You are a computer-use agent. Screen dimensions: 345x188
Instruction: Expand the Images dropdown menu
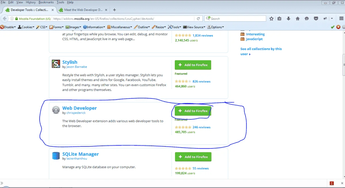pyautogui.click(x=74, y=27)
